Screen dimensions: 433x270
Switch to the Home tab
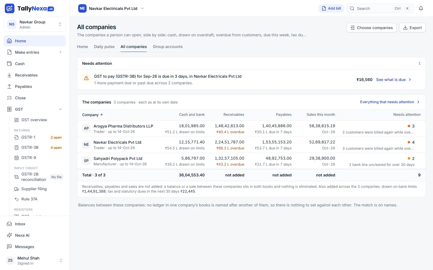coord(82,47)
